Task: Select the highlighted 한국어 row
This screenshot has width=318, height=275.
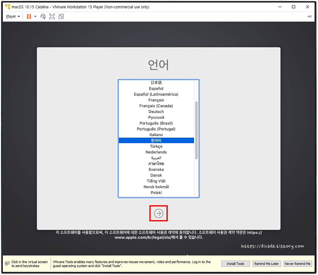Action: click(x=156, y=140)
